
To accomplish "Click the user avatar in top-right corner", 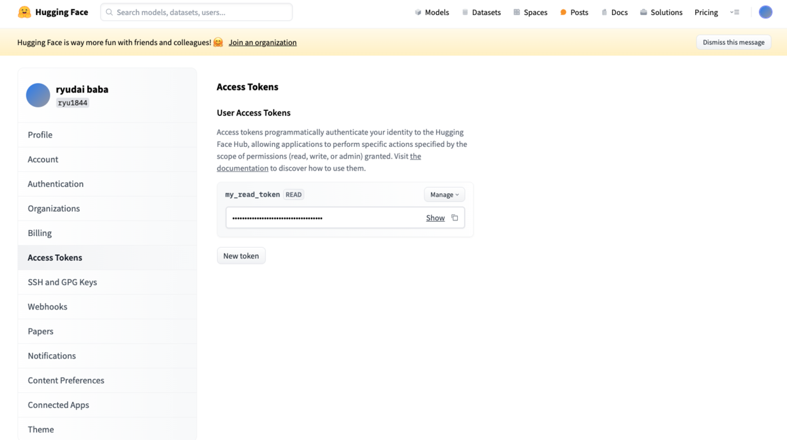I will click(765, 12).
